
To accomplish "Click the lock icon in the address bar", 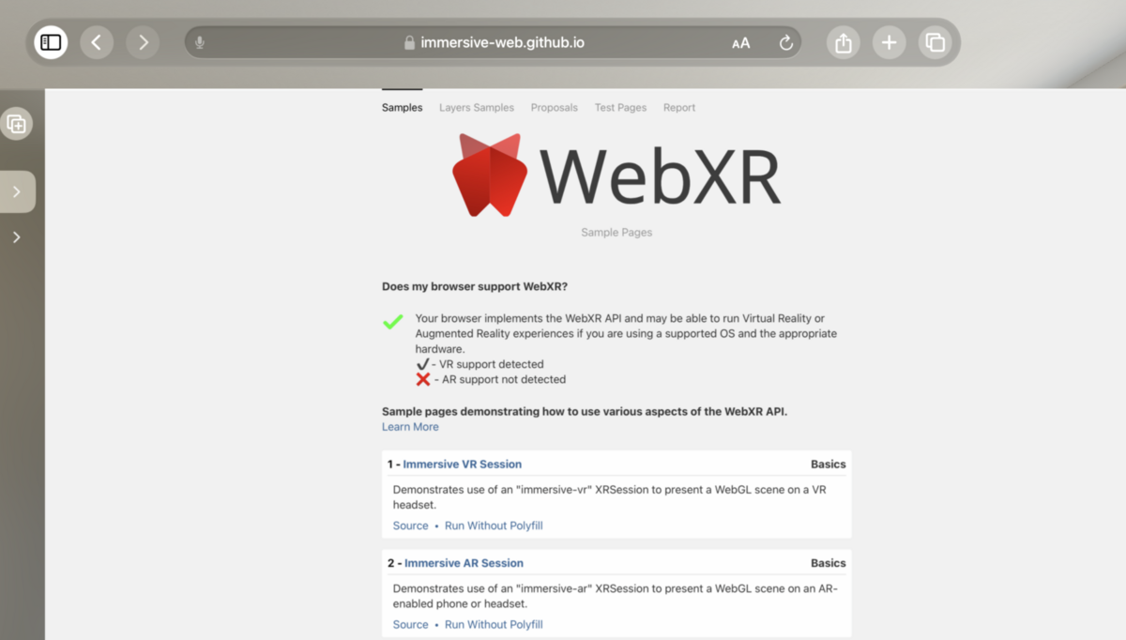I will tap(409, 43).
